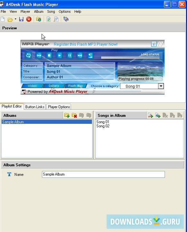Viewport: 187px width, 232px height.
Task: Select 'Song 02' in Songs in Album list
Action: coord(103,126)
